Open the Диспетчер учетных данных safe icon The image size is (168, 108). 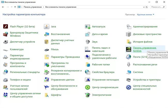tap(47, 42)
